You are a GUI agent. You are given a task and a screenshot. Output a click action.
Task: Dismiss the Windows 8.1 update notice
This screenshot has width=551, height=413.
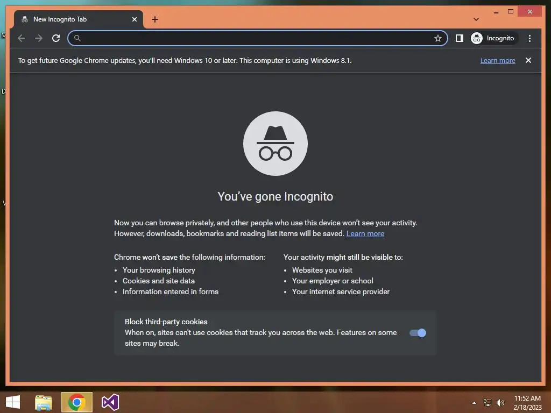pyautogui.click(x=528, y=60)
